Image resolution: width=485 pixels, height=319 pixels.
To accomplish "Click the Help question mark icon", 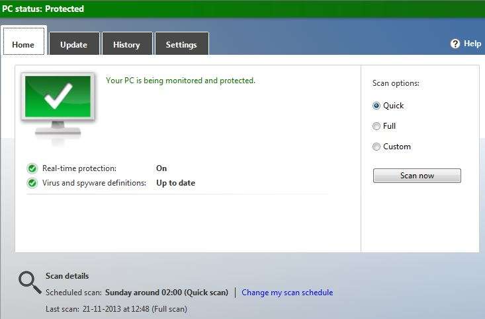I will tap(455, 44).
